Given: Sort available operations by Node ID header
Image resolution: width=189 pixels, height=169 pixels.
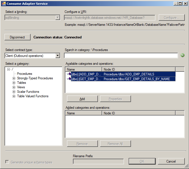Looking at the screenshot, I should coord(139,70).
